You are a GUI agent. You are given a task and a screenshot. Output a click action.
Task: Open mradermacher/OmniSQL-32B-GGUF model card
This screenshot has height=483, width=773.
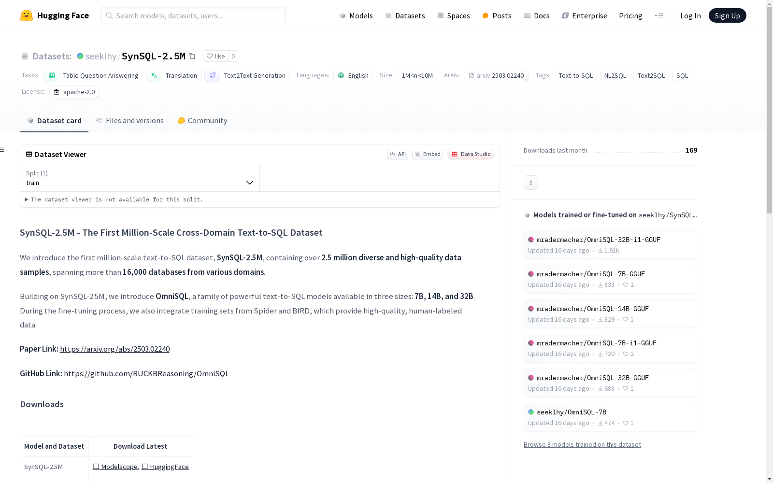(610, 383)
